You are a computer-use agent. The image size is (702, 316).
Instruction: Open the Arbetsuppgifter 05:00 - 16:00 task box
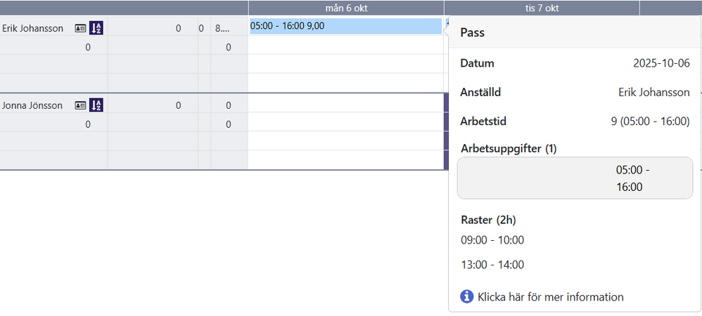tap(575, 178)
